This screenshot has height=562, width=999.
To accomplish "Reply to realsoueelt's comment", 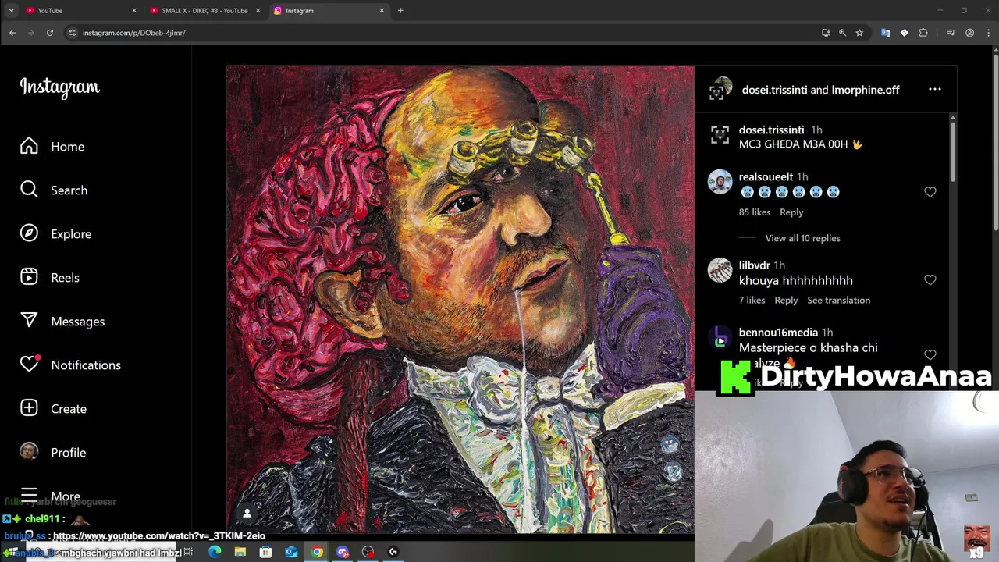I will tap(791, 212).
